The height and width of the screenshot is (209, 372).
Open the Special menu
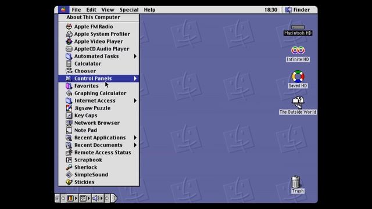tap(129, 10)
